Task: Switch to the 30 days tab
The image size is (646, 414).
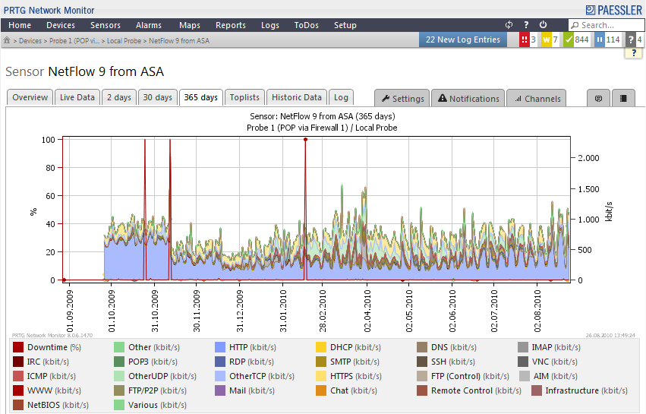Action: (158, 98)
